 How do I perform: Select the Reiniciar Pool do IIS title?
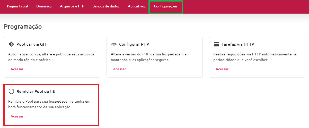(36, 91)
